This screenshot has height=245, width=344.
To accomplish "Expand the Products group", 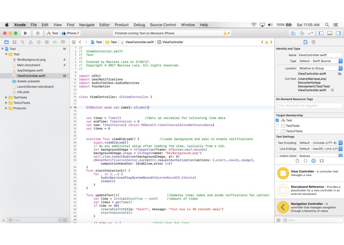I will click(6, 108).
